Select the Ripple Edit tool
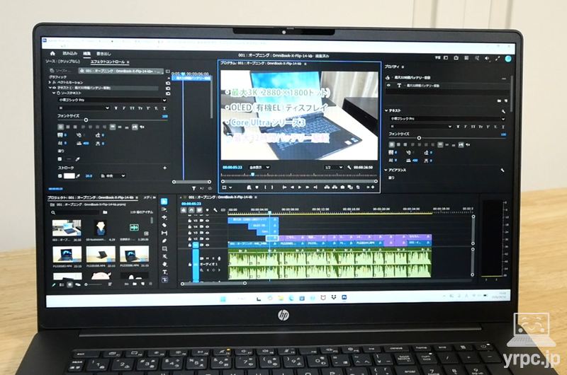The width and height of the screenshot is (567, 375). 164,217
